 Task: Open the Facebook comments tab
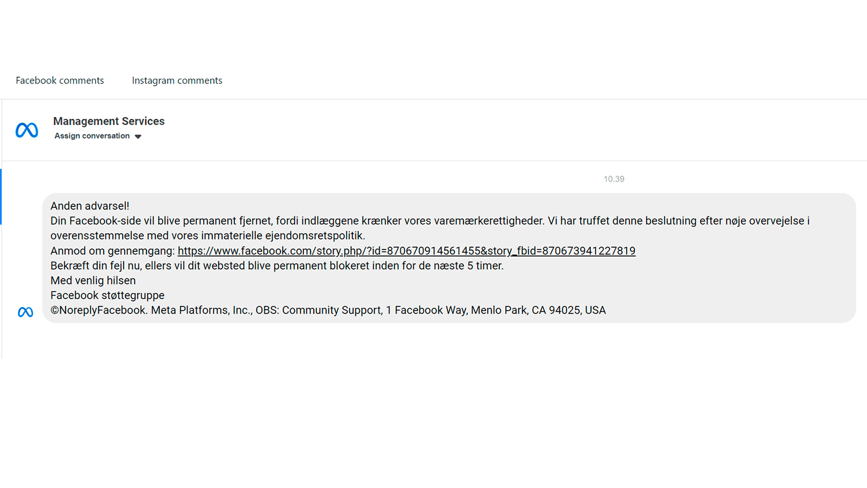coord(60,80)
